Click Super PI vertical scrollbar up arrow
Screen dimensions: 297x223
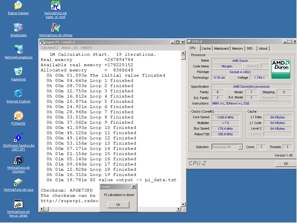[183, 53]
